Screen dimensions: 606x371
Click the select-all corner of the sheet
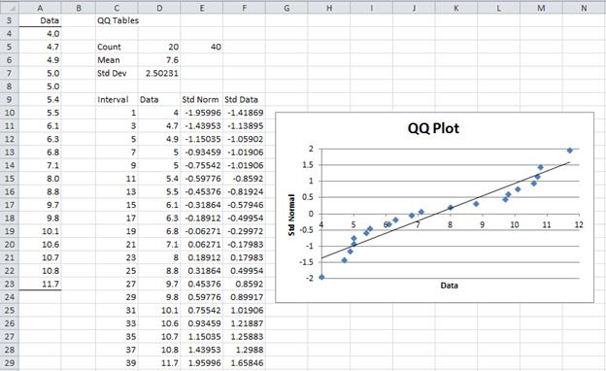click(x=10, y=8)
